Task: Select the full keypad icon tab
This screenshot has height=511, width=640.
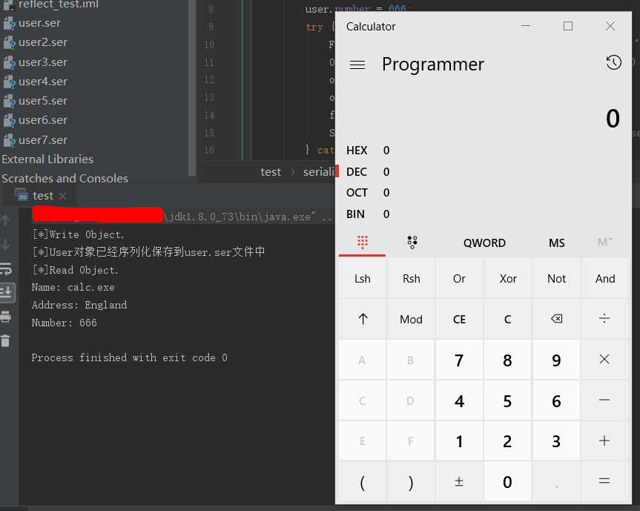Action: coord(362,243)
